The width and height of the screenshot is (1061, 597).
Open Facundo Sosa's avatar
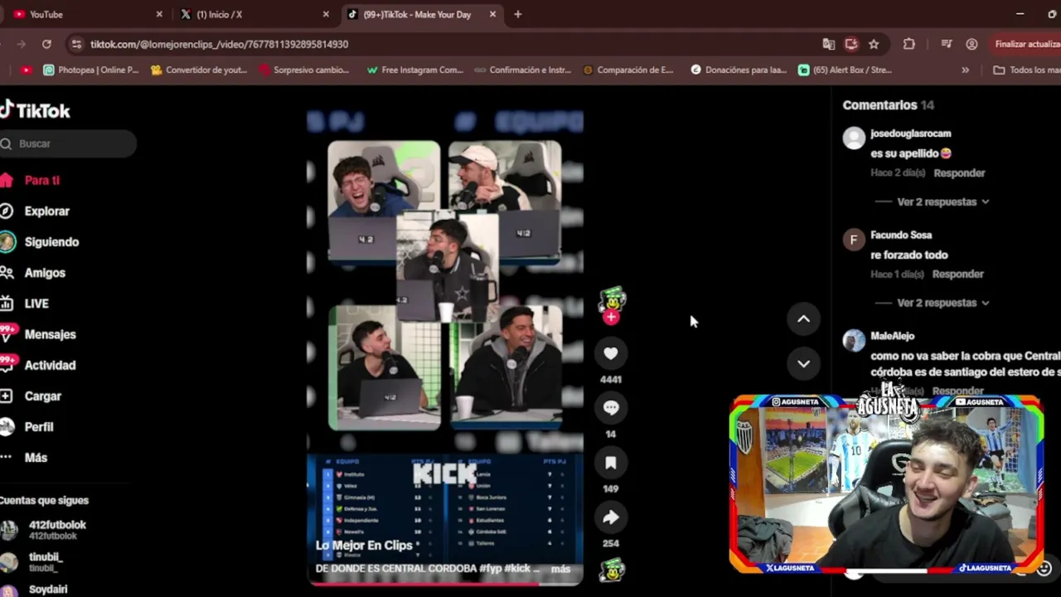point(854,240)
